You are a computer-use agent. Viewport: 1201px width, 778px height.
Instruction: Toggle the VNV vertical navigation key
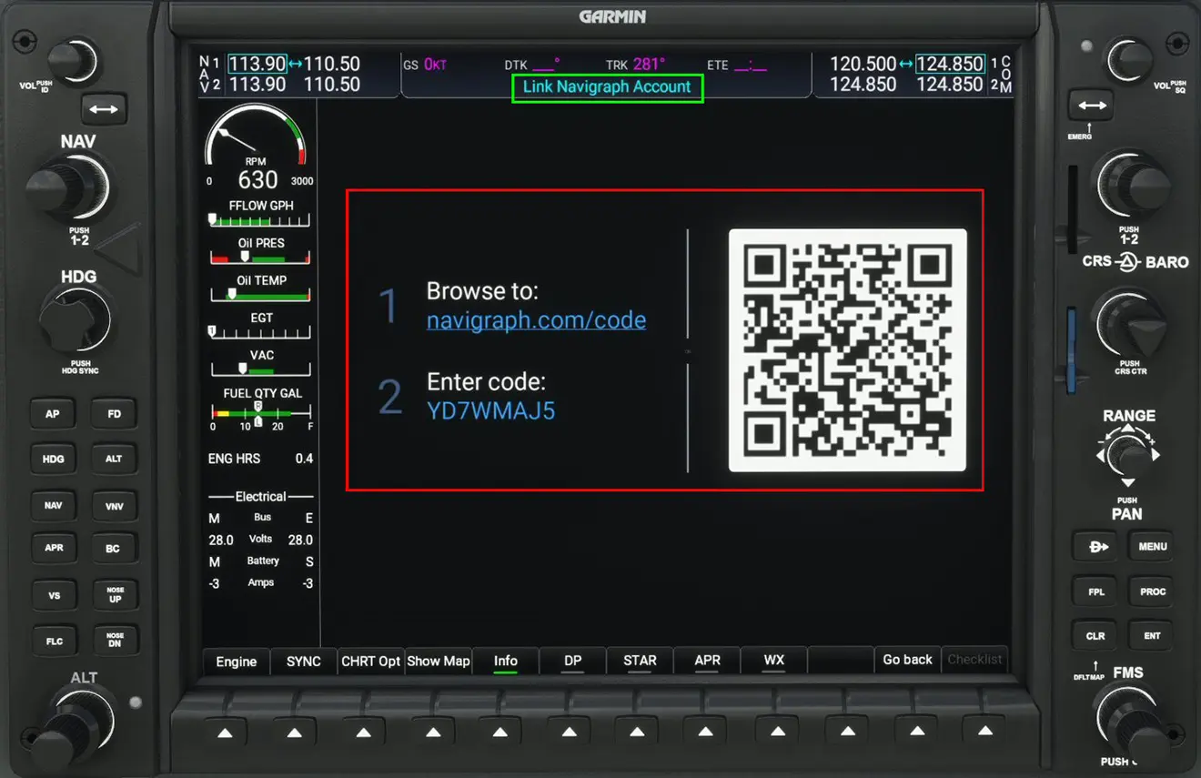(x=114, y=505)
